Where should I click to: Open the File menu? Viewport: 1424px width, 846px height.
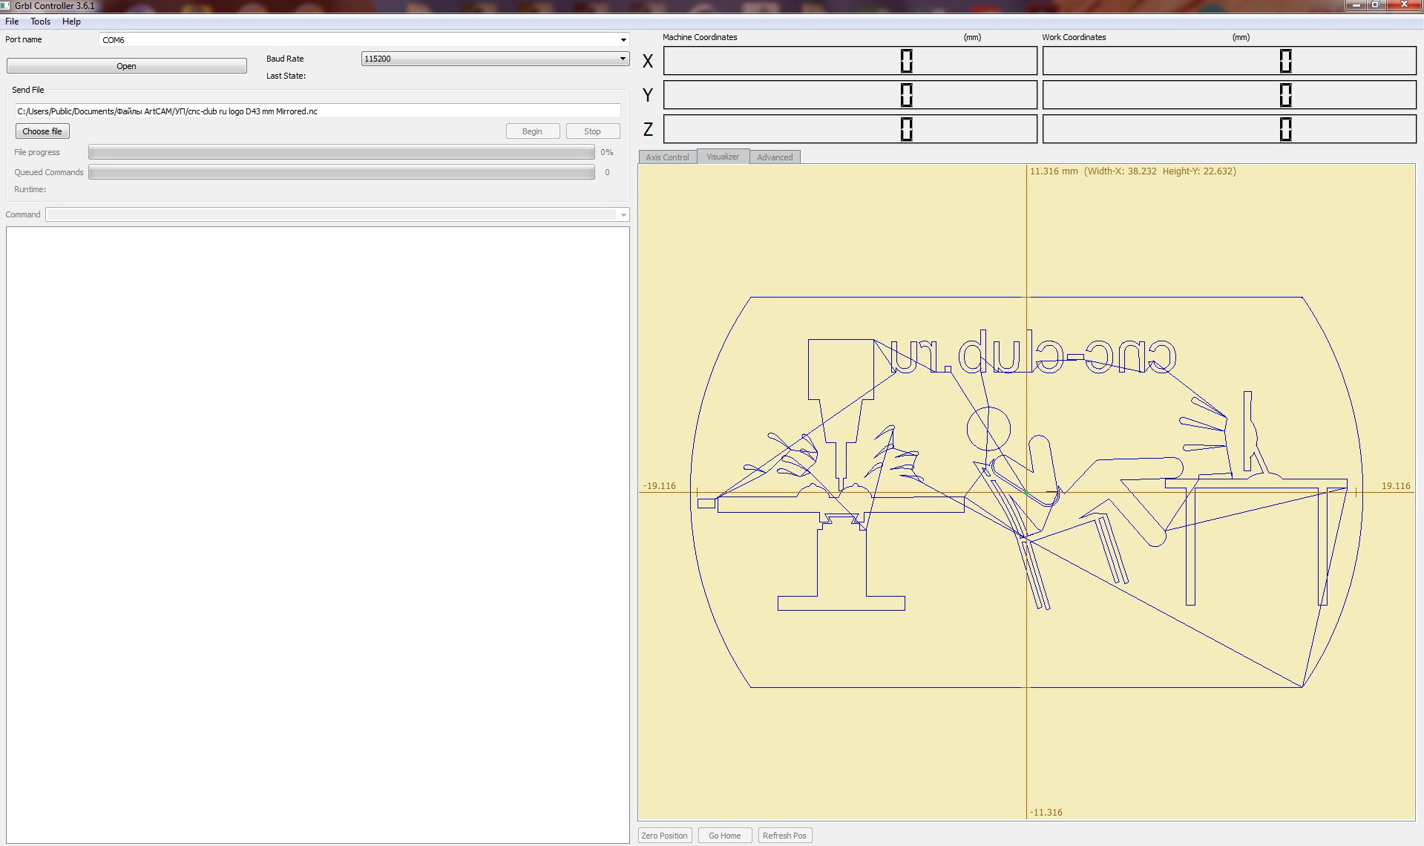click(x=12, y=22)
